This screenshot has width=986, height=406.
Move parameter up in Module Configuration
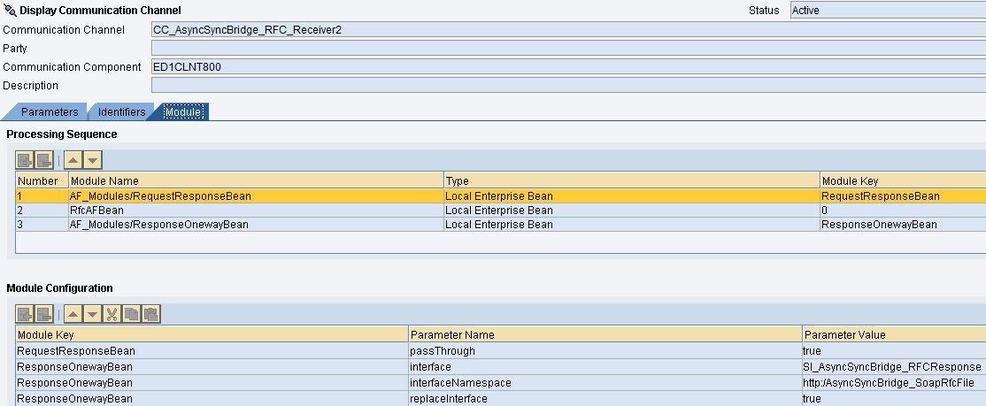pyautogui.click(x=74, y=314)
